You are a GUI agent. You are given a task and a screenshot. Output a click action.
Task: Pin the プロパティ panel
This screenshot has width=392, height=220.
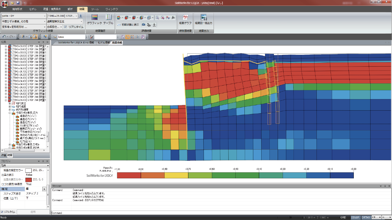[x=43, y=161]
